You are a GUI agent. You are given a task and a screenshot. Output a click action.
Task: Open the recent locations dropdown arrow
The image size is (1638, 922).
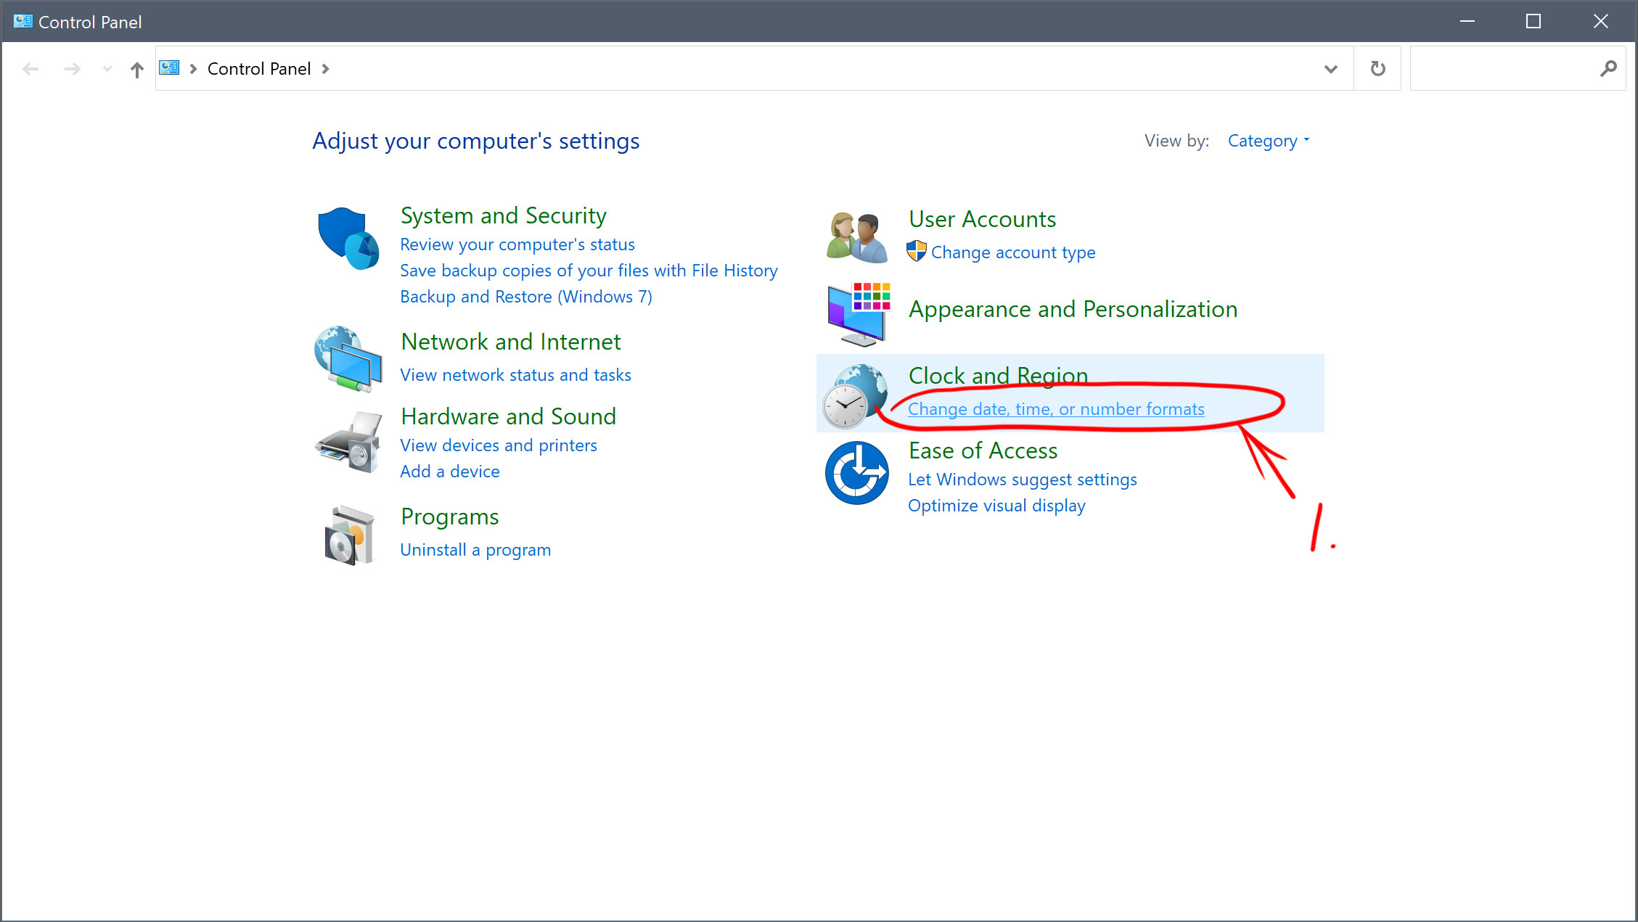(107, 69)
